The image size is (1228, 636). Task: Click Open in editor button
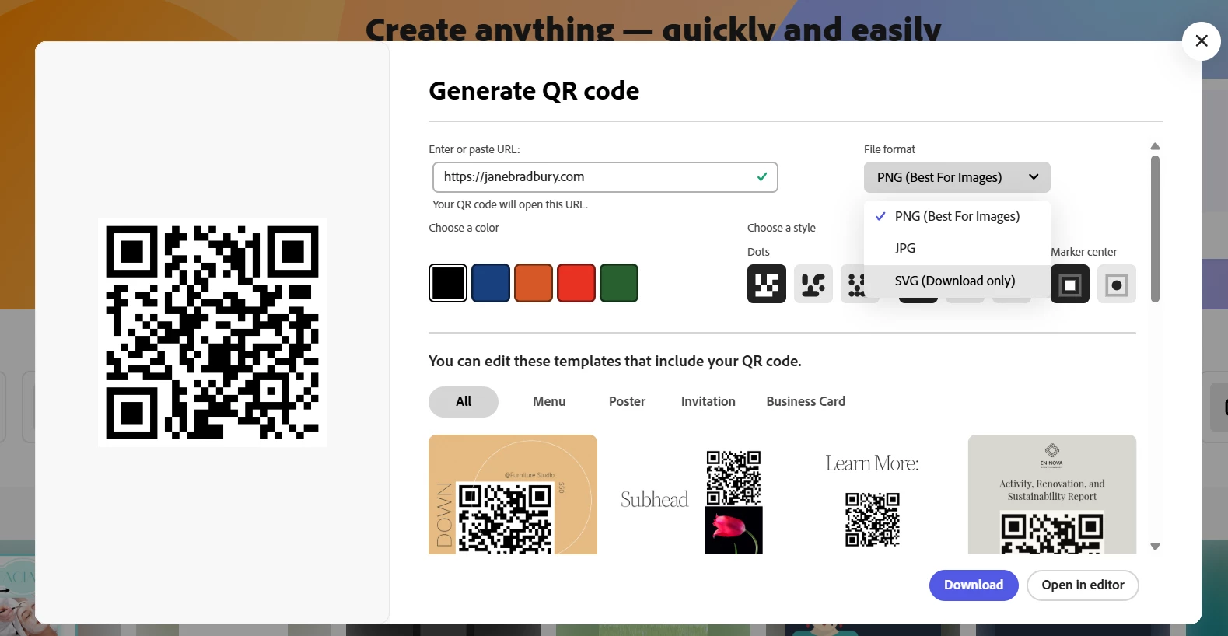click(x=1083, y=585)
